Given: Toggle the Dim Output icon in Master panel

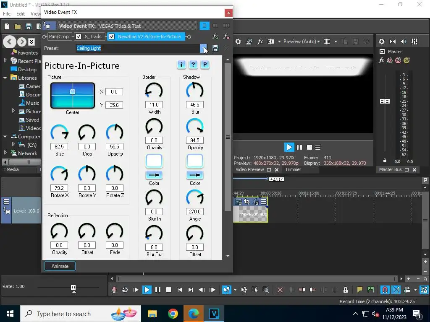Looking at the screenshot, I should click(404, 42).
